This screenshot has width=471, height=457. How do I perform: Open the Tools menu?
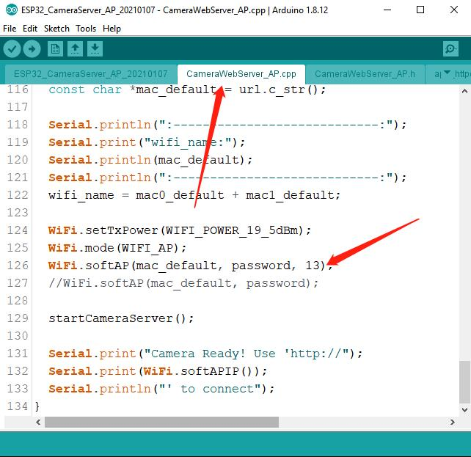86,29
